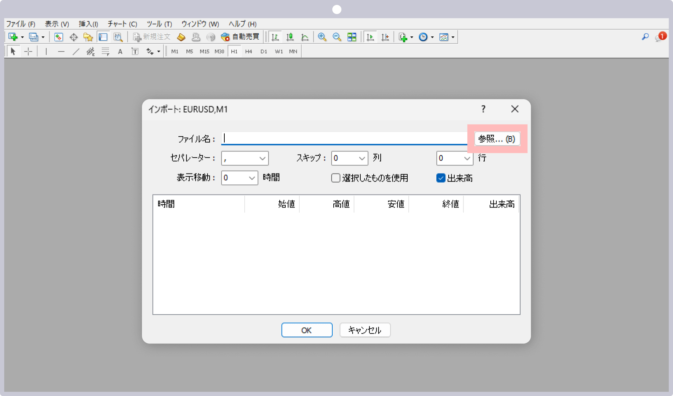Click the search magnifier icon at top right

(645, 37)
